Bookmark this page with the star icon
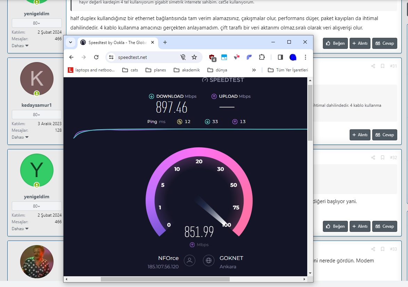The height and width of the screenshot is (287, 408). click(194, 57)
